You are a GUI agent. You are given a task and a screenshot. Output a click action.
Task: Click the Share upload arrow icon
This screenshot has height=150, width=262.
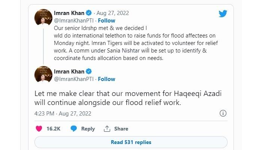[x=107, y=129]
